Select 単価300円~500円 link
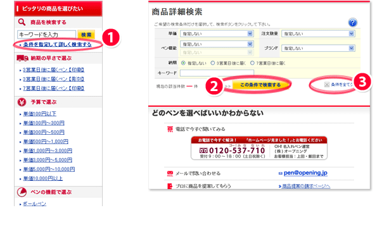 coord(44,132)
